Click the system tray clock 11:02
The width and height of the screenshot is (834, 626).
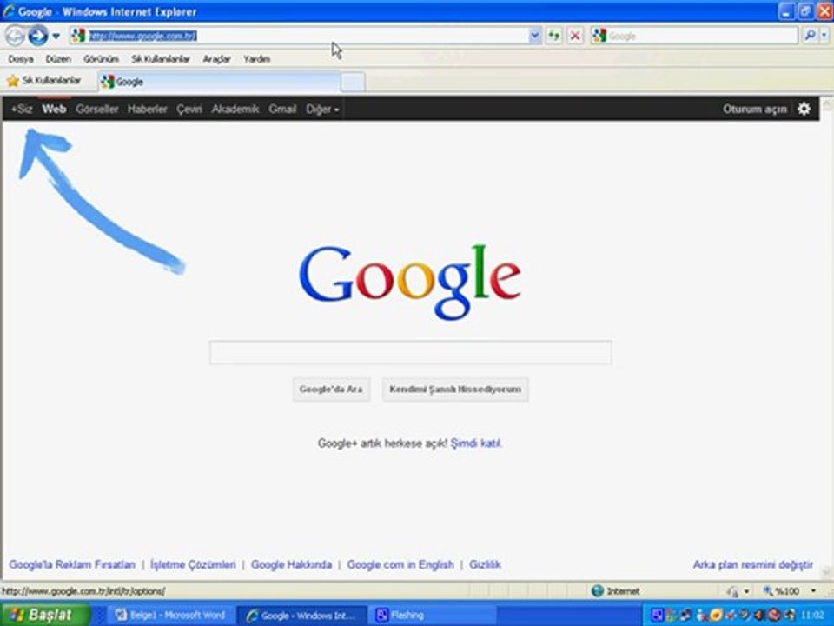(x=813, y=616)
